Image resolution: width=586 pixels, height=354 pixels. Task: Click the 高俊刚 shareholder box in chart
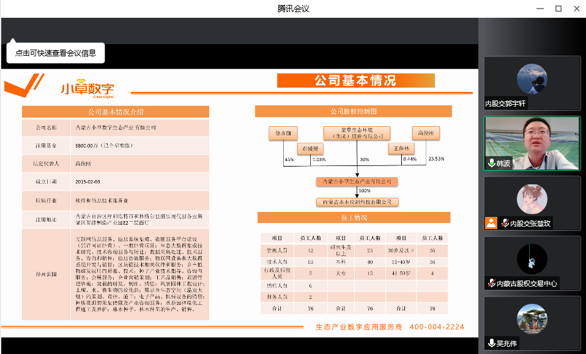426,133
